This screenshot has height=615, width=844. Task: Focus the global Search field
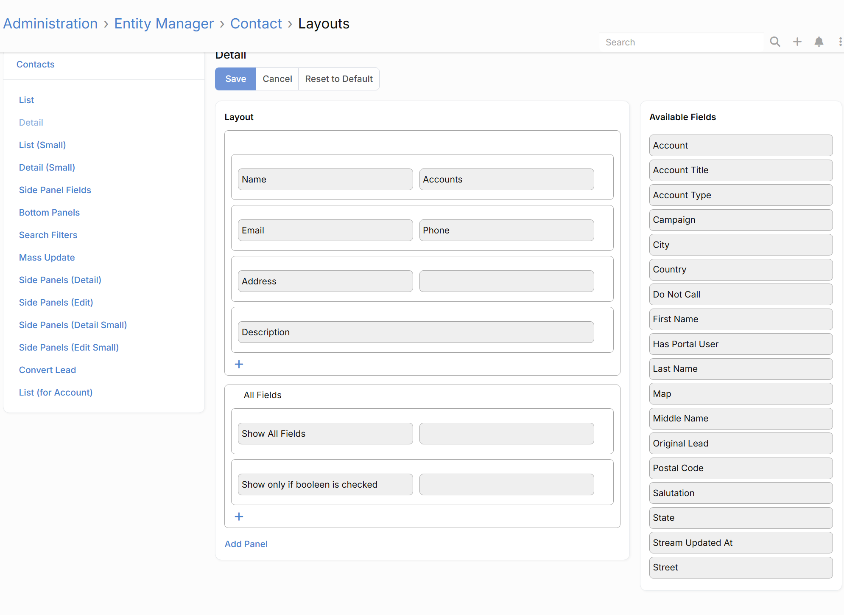(x=681, y=42)
